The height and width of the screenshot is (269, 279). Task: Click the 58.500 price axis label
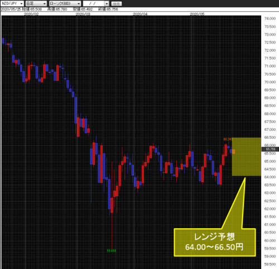270,264
